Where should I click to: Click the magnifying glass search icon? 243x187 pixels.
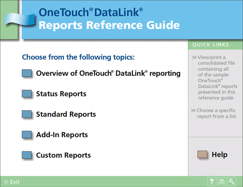click(232, 182)
